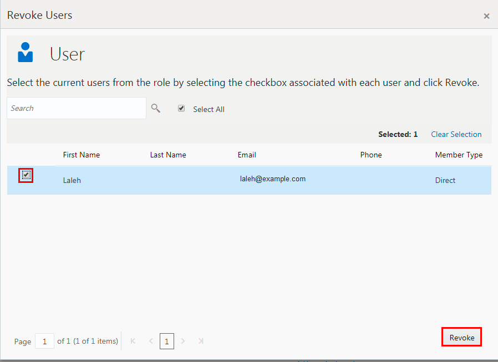Focus the Search text field
The image size is (498, 362).
(77, 108)
